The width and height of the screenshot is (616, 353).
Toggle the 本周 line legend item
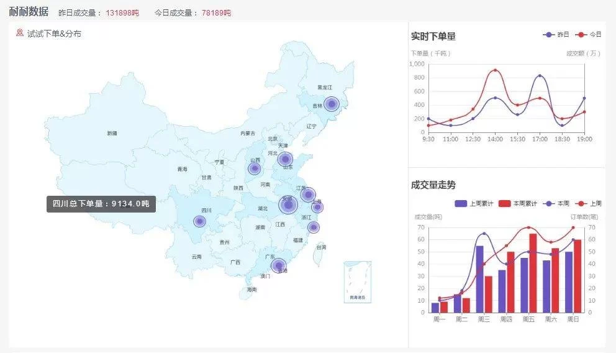[x=555, y=203]
